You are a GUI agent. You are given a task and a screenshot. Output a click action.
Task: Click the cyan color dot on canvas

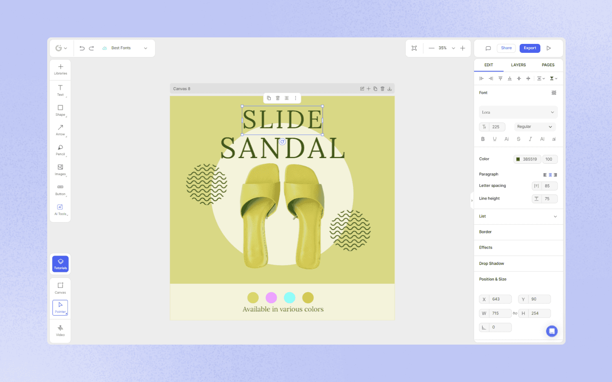(x=289, y=298)
